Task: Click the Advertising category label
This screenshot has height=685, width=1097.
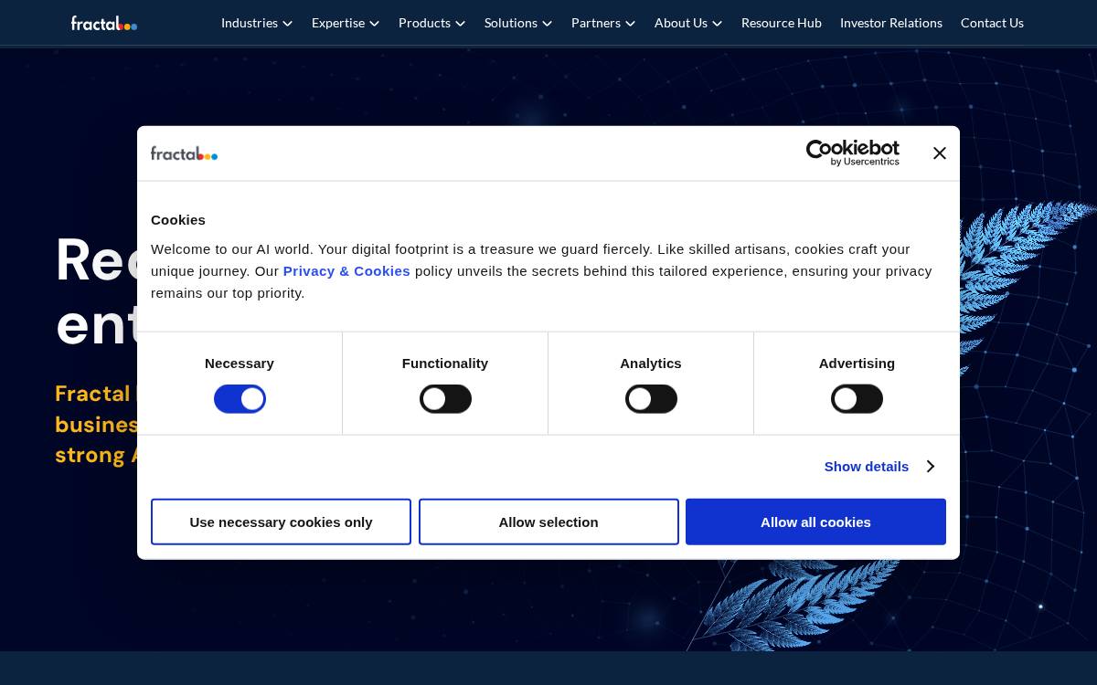Action: pos(857,364)
